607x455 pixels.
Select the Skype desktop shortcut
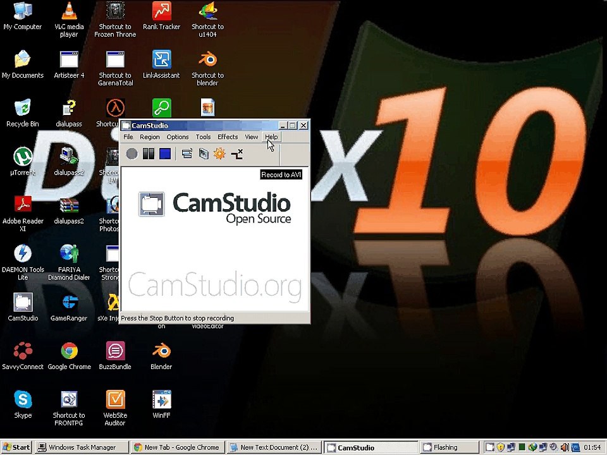[23, 400]
